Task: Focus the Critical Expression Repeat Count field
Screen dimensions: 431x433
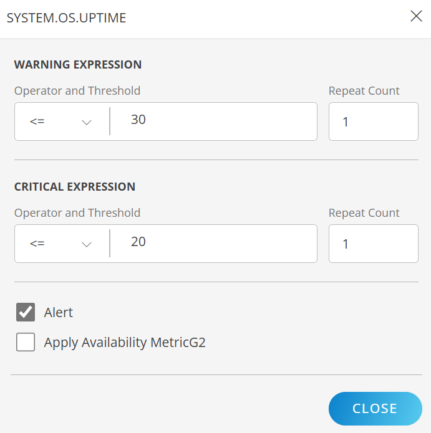Action: point(373,244)
